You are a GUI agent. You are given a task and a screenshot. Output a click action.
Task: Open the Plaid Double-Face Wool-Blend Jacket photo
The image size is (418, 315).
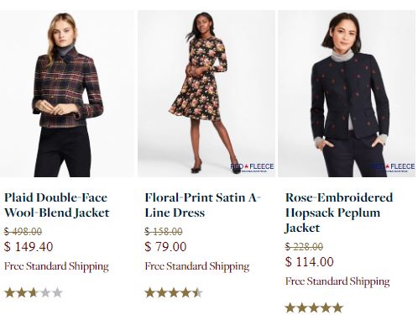point(67,94)
